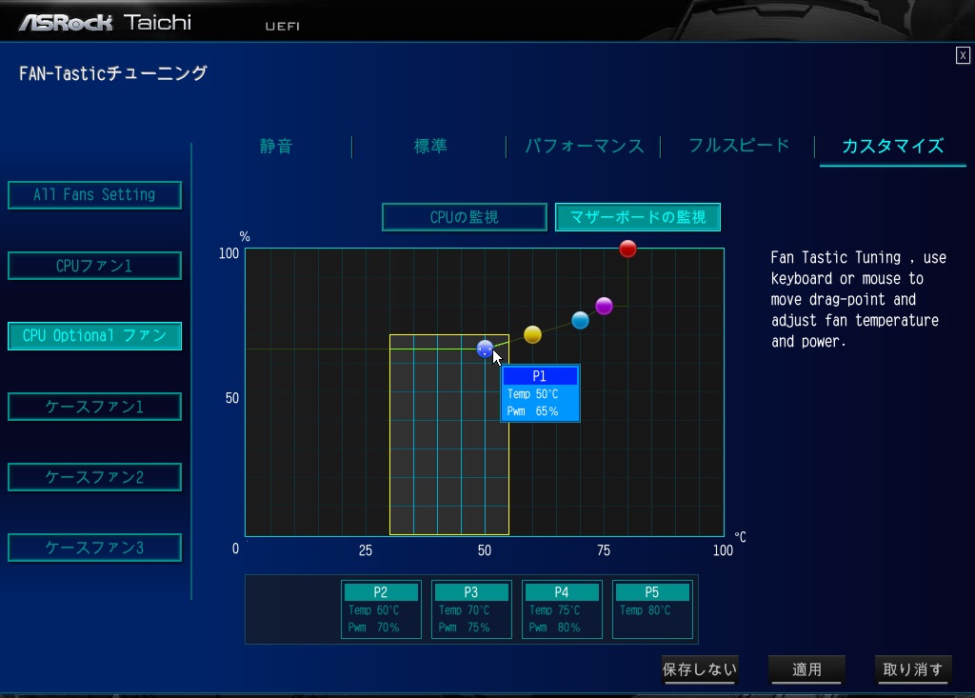Select CPU Optional ファン

point(94,335)
